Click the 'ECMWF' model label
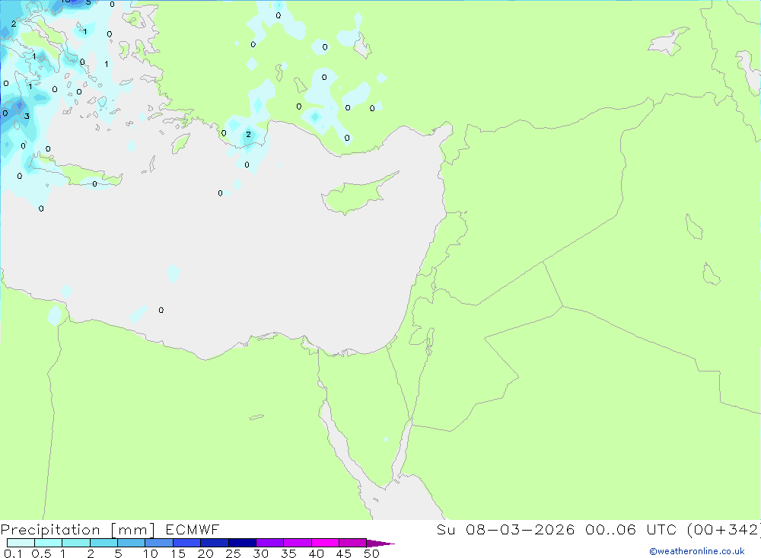This screenshot has height=558, width=761. 193,530
